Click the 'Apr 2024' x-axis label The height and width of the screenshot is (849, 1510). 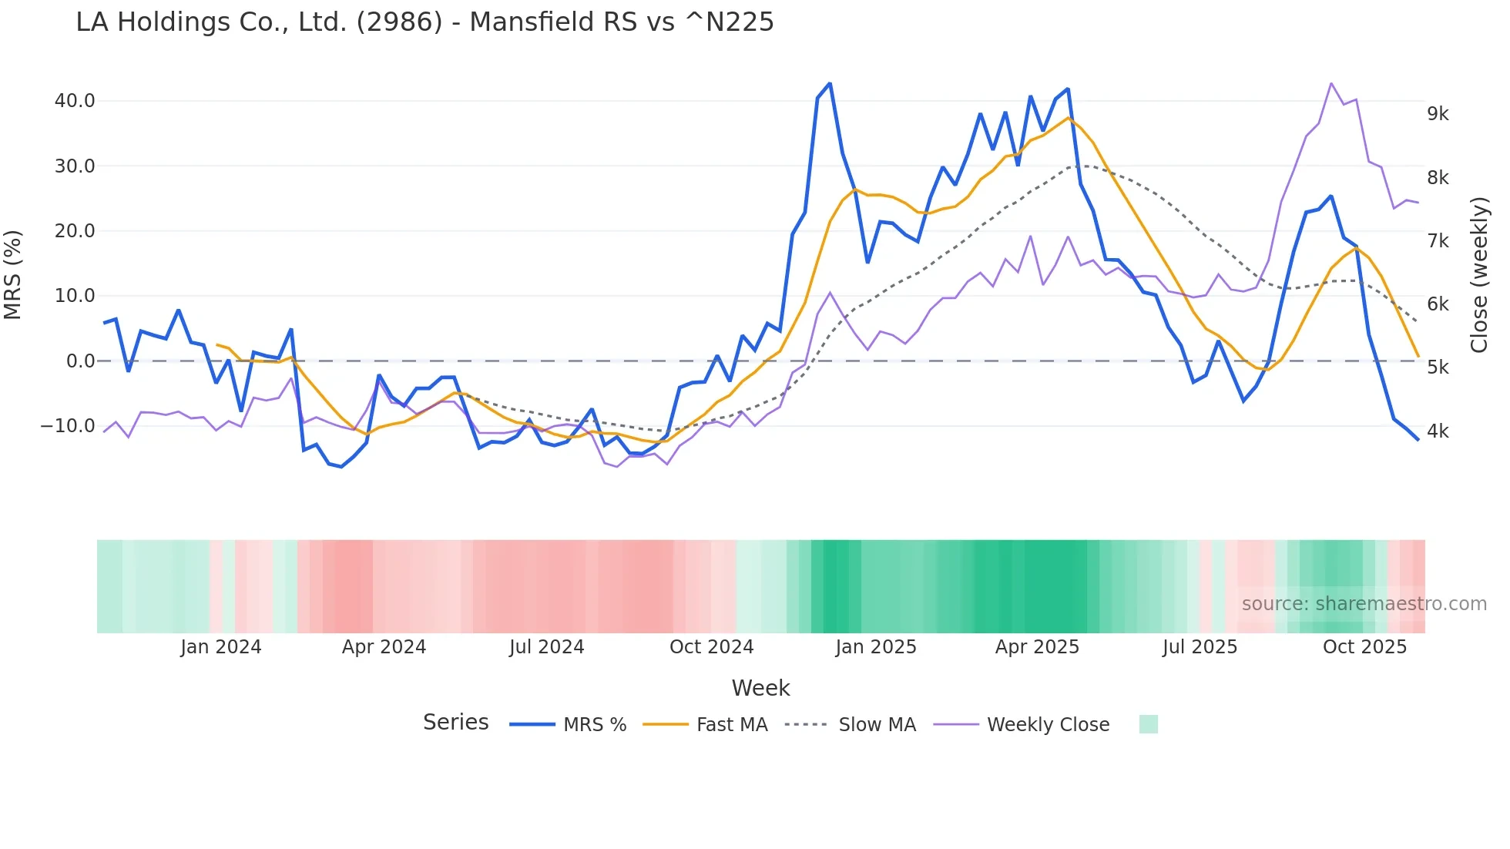pos(384,647)
